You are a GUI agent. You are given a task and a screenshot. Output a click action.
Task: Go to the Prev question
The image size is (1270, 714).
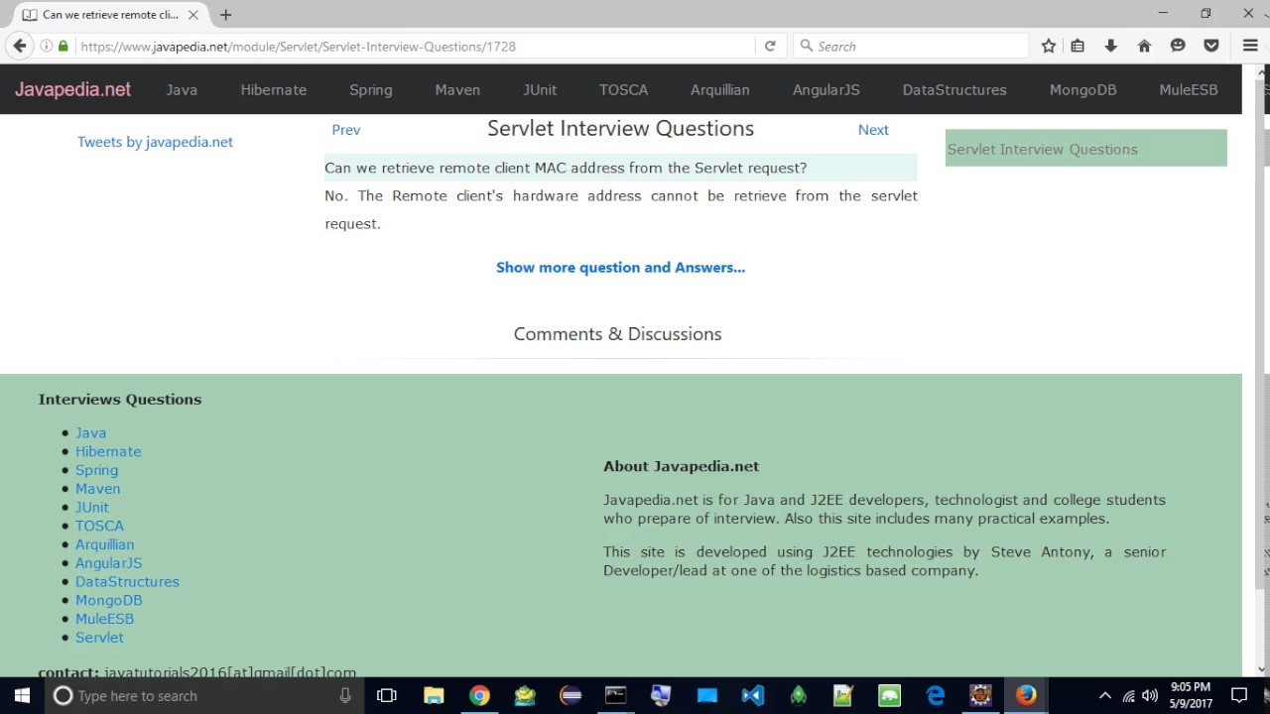346,130
